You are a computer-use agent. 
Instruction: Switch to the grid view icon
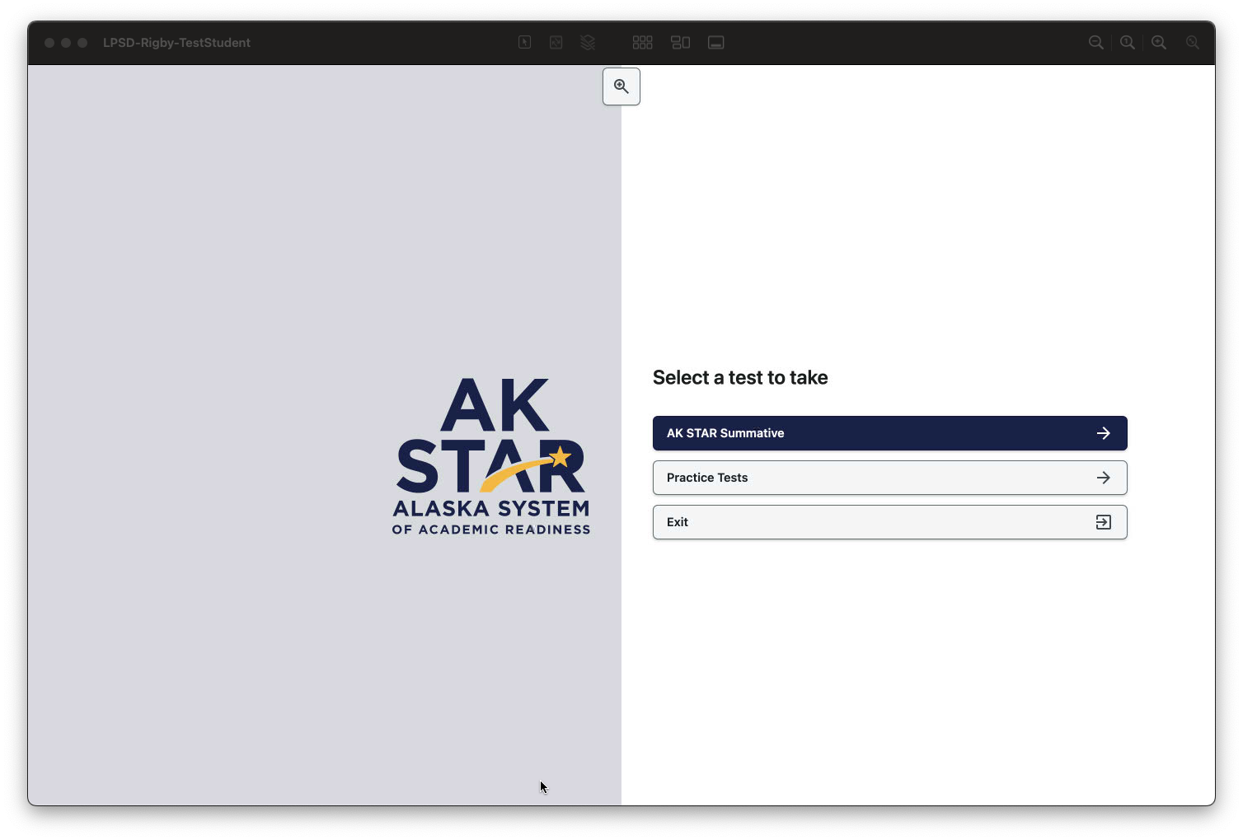642,42
